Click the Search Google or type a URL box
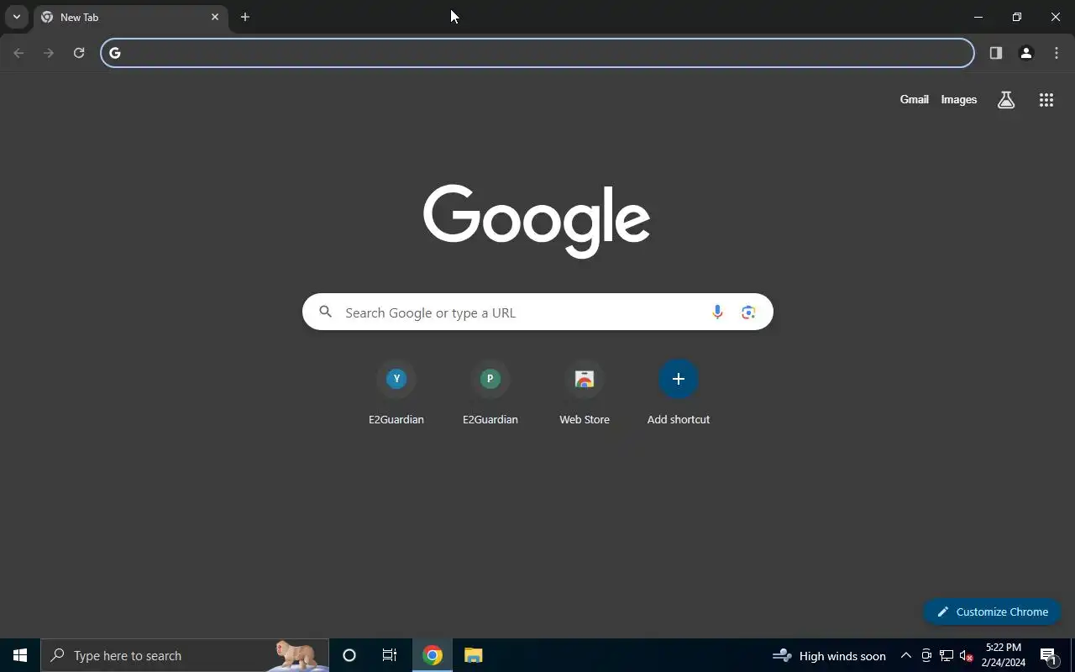The image size is (1075, 672). pos(537,312)
